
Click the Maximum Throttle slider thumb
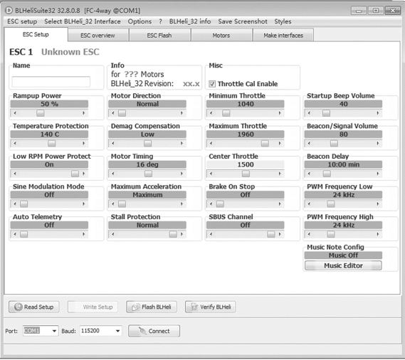point(265,143)
